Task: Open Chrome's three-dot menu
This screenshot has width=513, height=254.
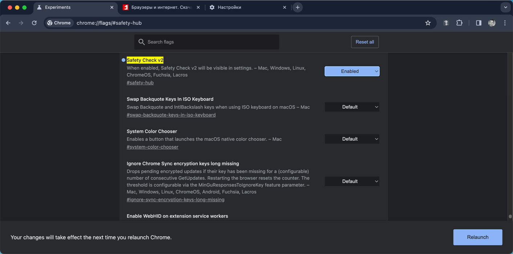Action: (x=505, y=23)
